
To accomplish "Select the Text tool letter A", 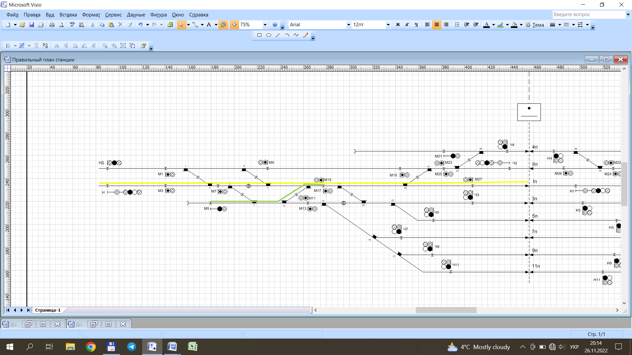I will (x=209, y=25).
